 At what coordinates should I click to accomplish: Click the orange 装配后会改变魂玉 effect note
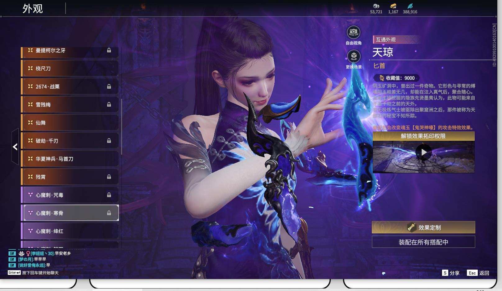click(x=424, y=128)
